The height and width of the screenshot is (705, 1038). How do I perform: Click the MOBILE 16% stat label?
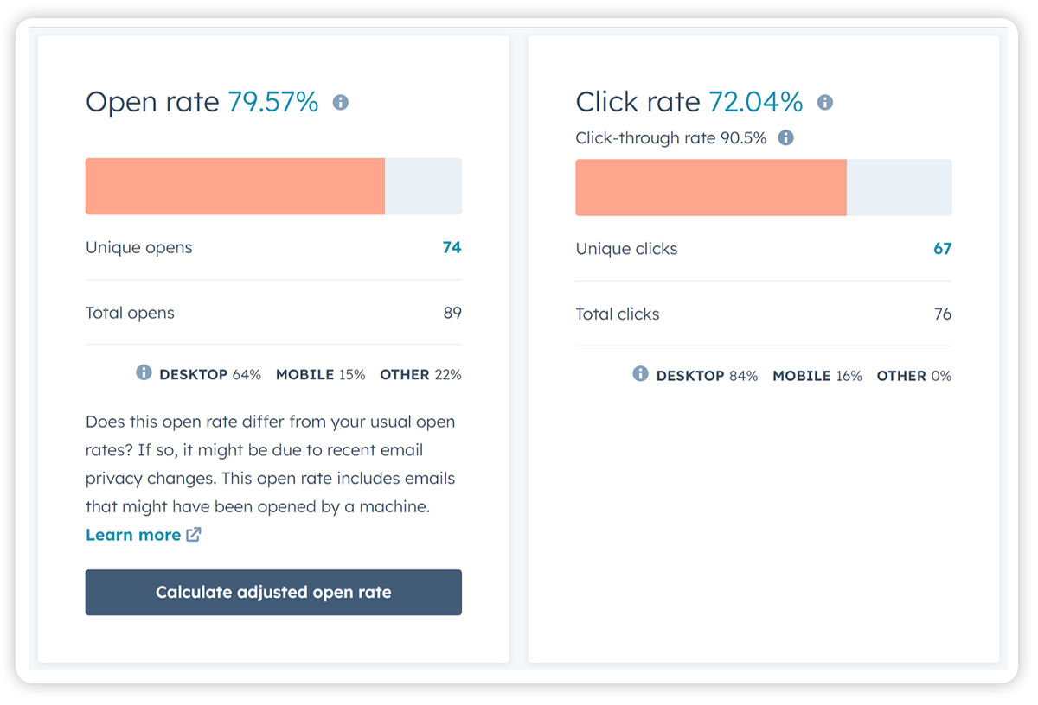tap(817, 375)
